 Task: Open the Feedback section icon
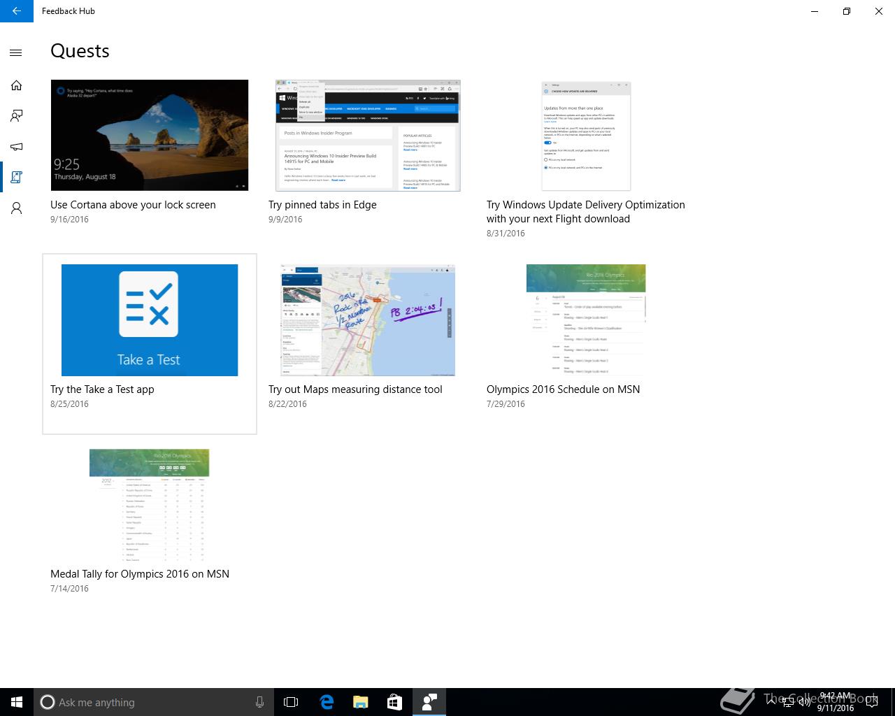[x=16, y=116]
